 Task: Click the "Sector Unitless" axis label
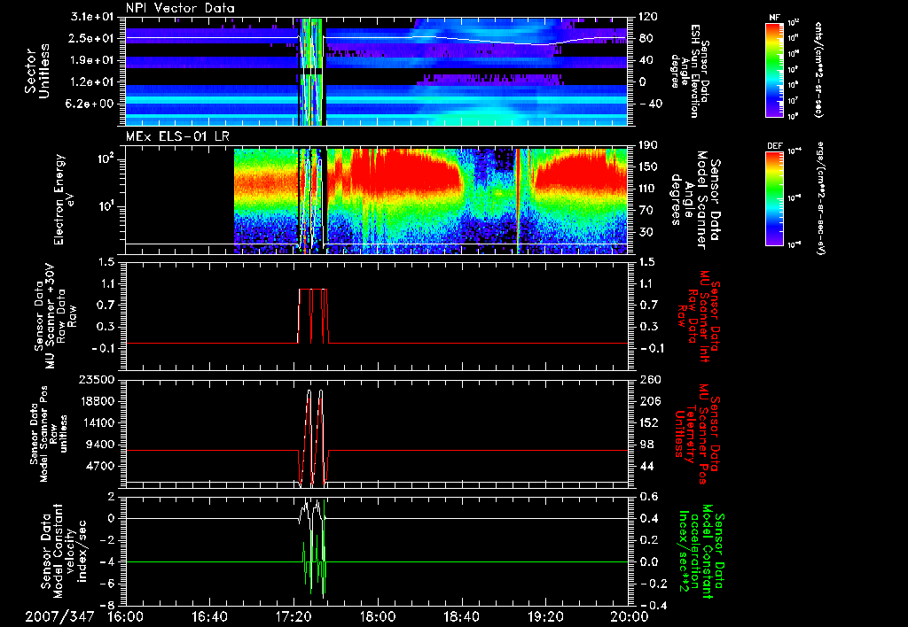[x=37, y=71]
